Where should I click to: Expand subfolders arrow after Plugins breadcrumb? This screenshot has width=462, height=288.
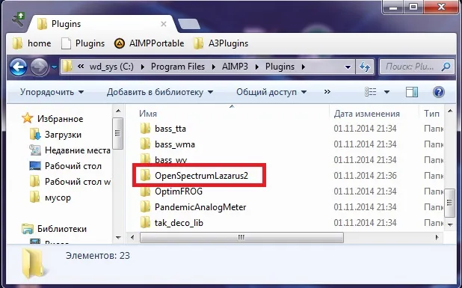point(304,67)
